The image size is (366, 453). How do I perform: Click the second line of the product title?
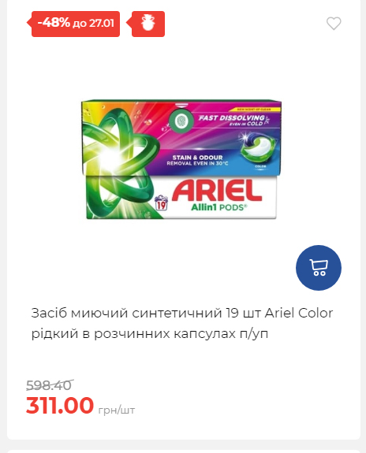tap(150, 333)
